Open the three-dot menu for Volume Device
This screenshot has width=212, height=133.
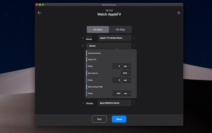(x=133, y=53)
